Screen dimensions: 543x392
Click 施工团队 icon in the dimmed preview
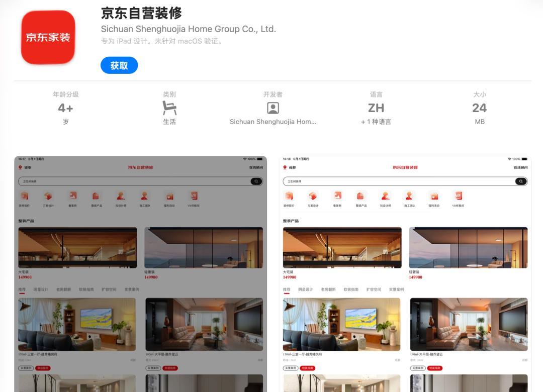[x=145, y=196]
